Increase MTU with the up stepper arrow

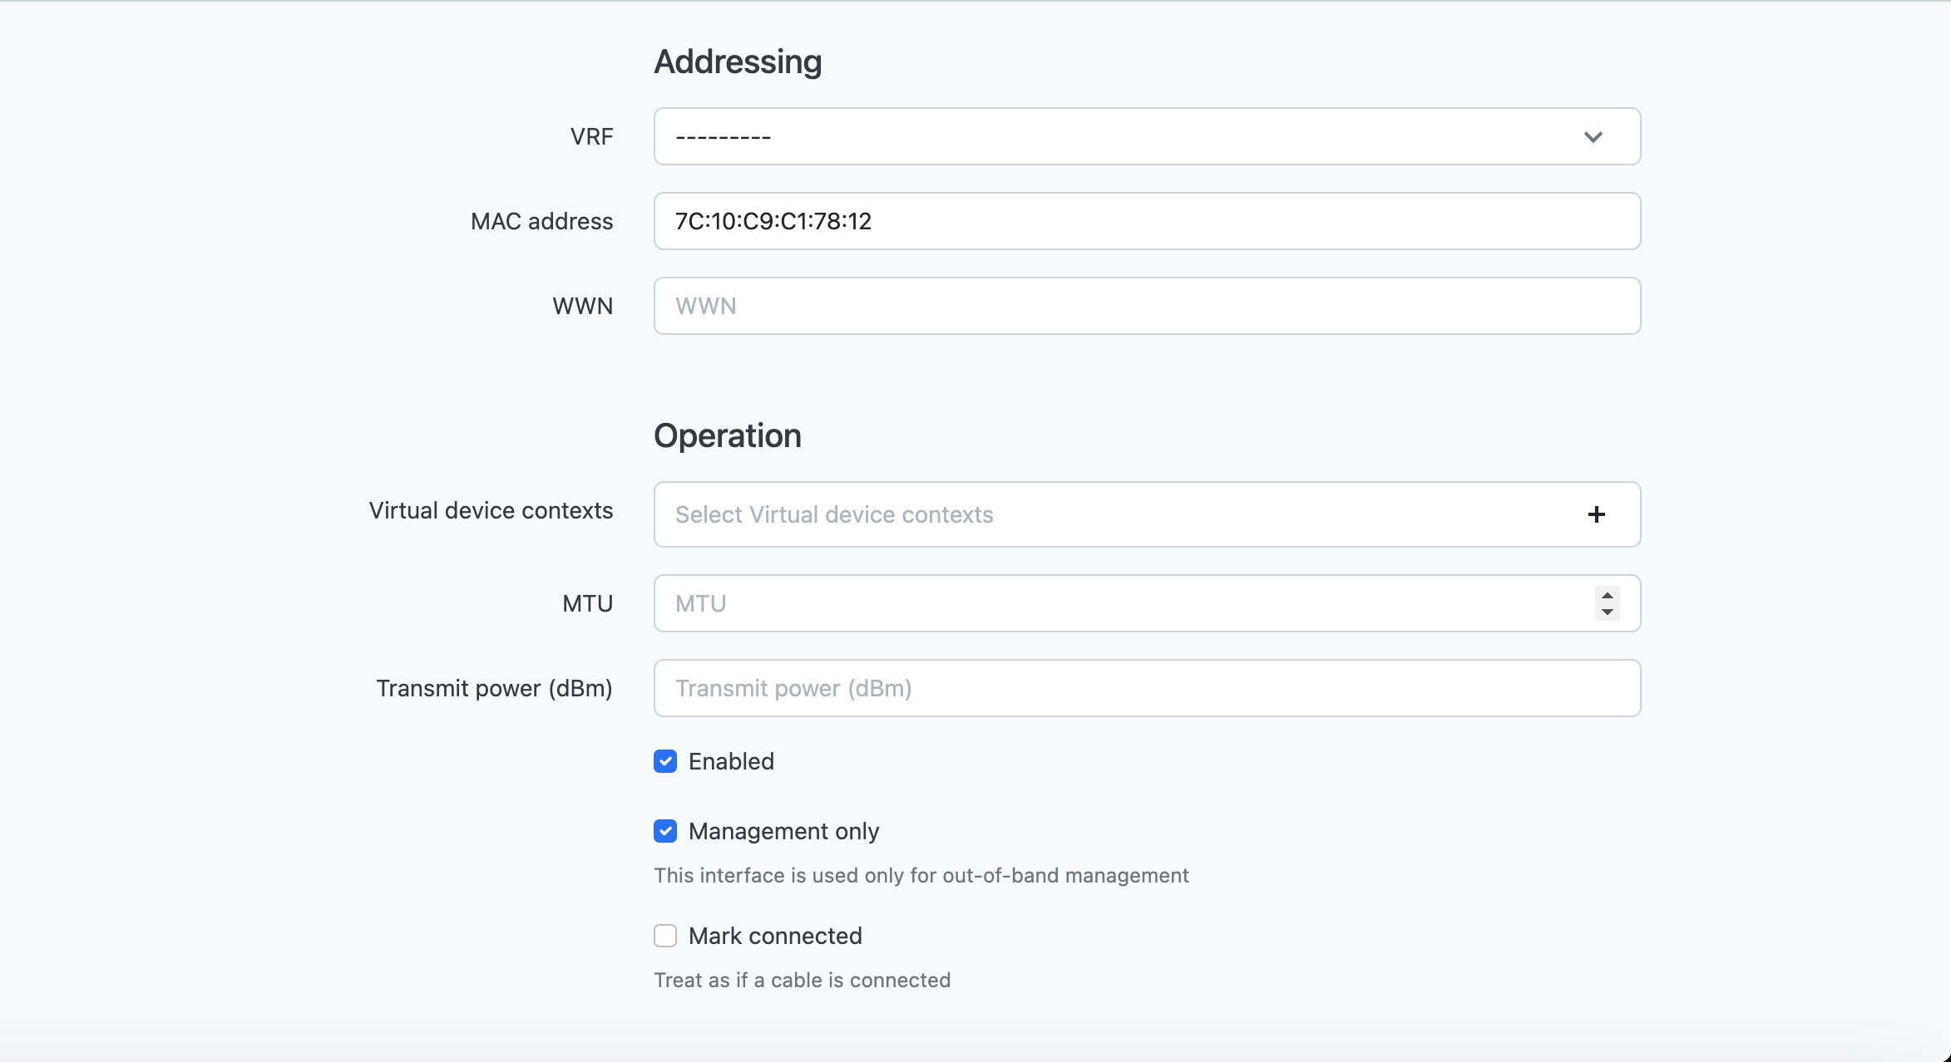tap(1607, 595)
